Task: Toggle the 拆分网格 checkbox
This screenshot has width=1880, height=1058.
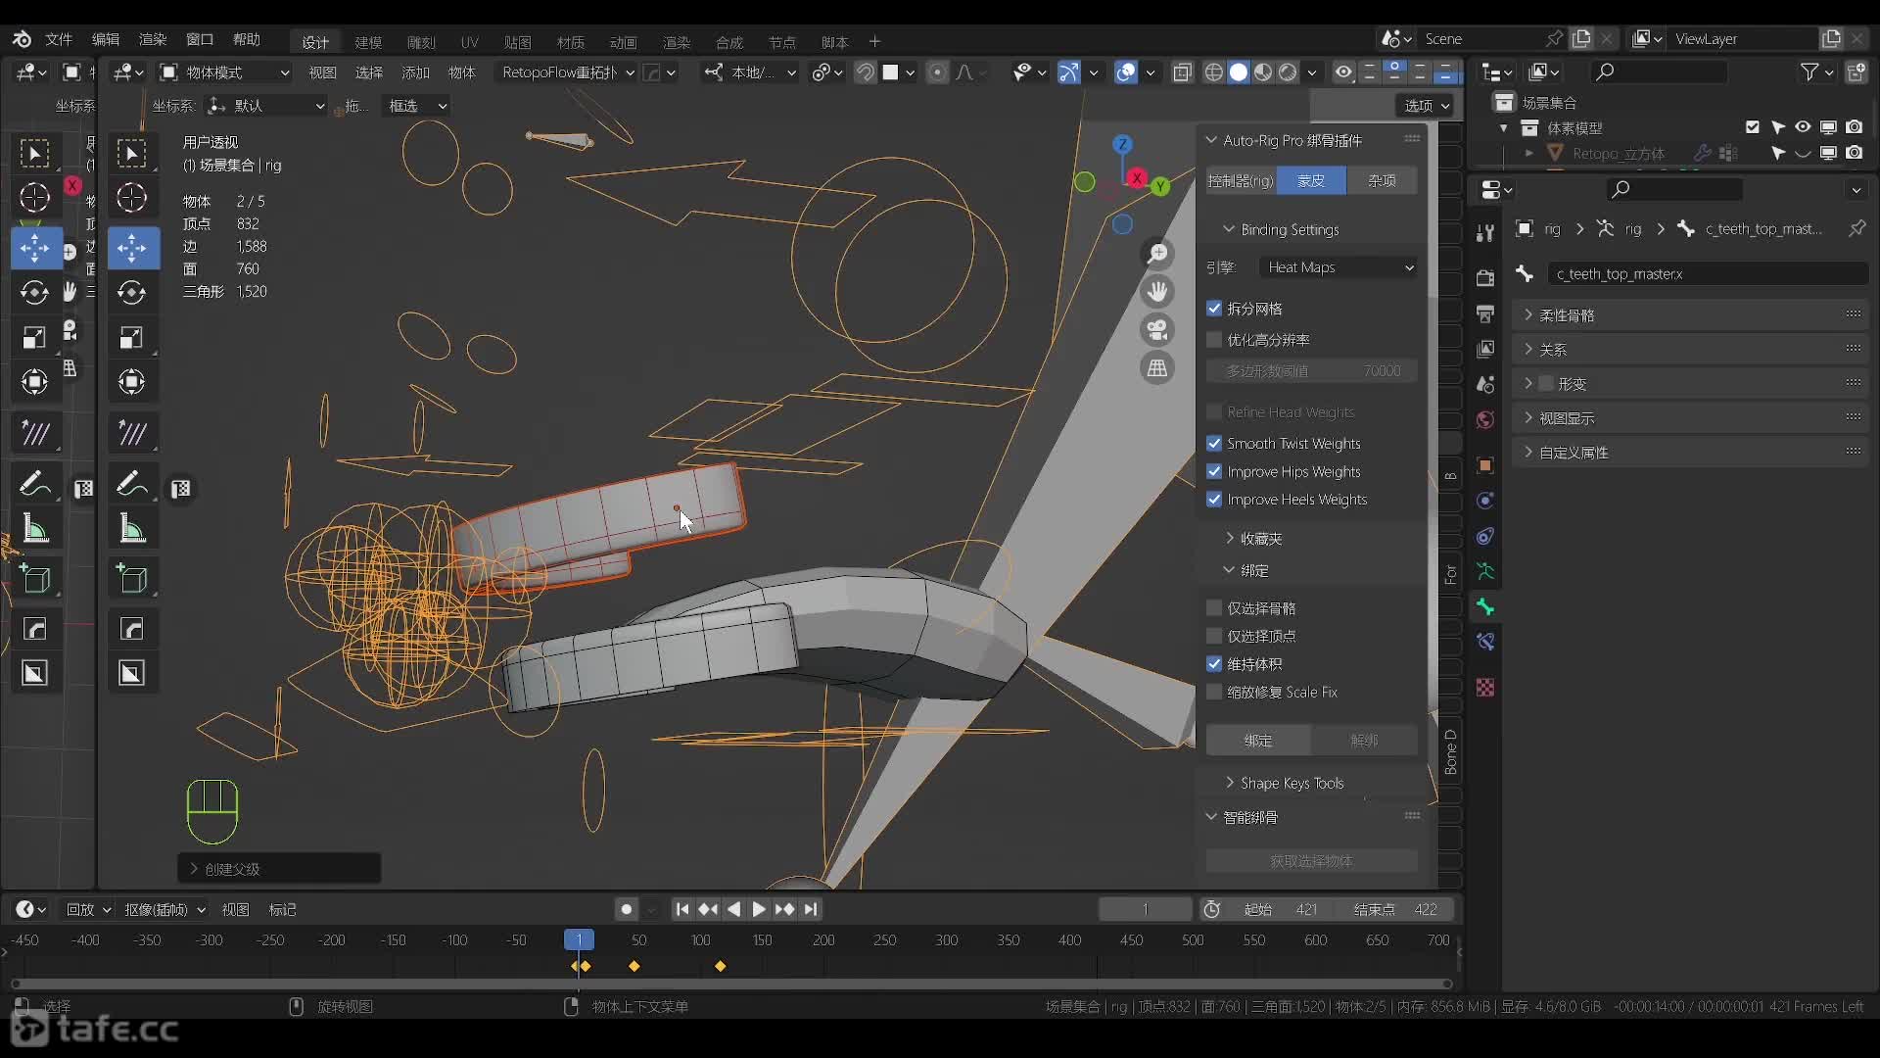Action: tap(1214, 309)
